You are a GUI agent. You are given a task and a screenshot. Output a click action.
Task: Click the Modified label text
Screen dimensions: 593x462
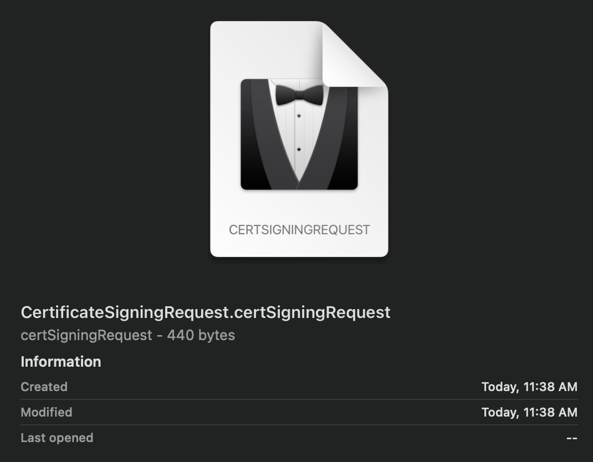pyautogui.click(x=46, y=412)
